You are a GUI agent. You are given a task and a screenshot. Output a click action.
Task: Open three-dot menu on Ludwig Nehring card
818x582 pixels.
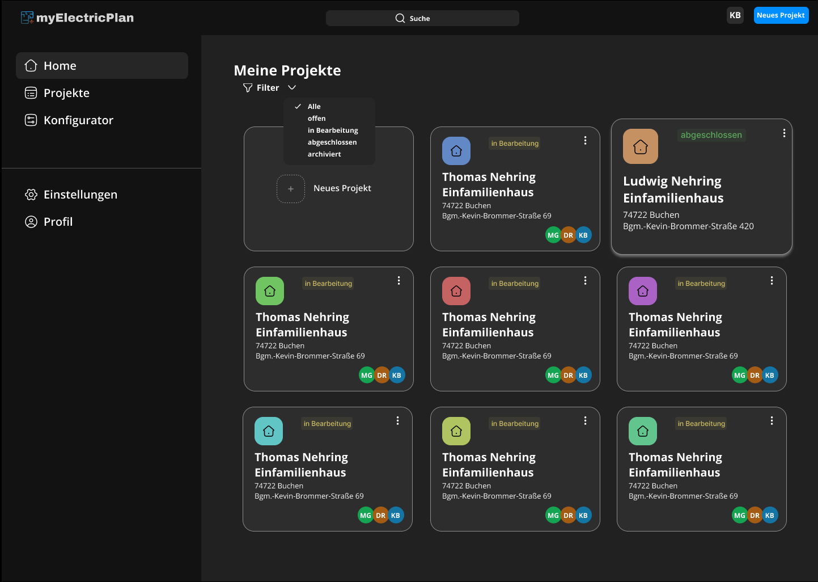(784, 133)
